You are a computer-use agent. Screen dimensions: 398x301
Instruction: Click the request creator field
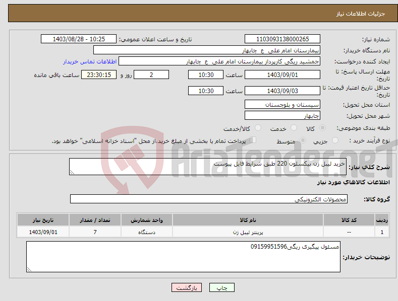pyautogui.click(x=219, y=61)
